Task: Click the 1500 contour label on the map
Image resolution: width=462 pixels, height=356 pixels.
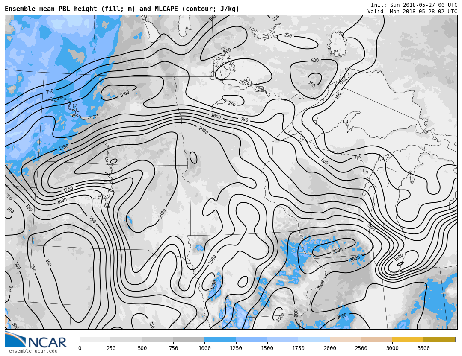Action: 213,260
